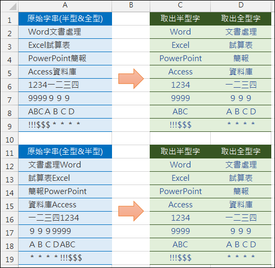This screenshot has width=275, height=268.
Task: Click ABC cell in row 8
Action: [180, 112]
